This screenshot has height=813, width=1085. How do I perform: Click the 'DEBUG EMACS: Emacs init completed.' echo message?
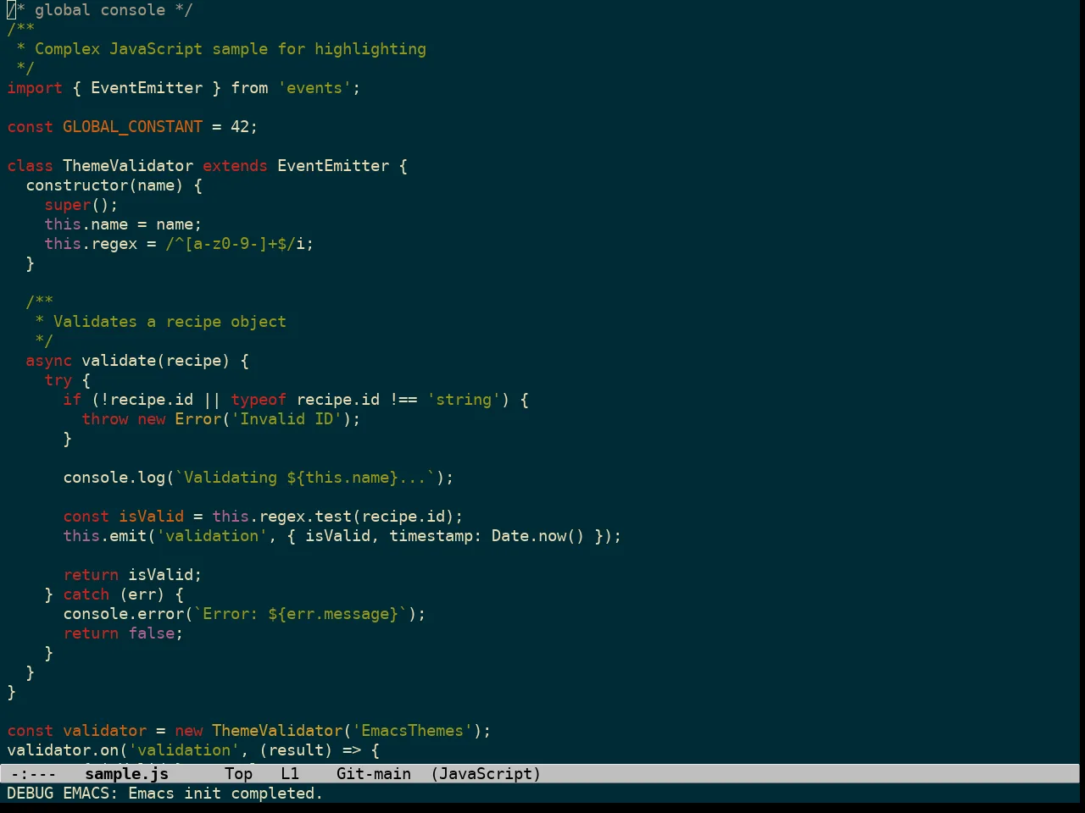point(164,794)
